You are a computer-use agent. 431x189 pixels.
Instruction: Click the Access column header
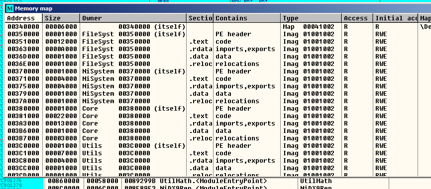(x=357, y=18)
